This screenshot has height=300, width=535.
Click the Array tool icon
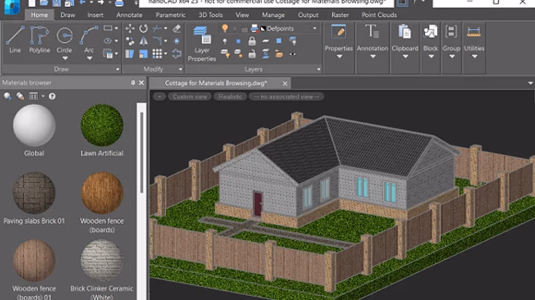click(x=157, y=54)
